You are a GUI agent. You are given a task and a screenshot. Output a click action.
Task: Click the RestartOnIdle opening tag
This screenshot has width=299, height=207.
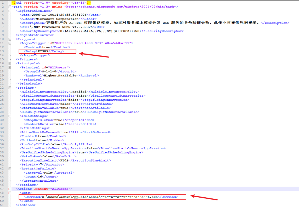(x=39, y=124)
